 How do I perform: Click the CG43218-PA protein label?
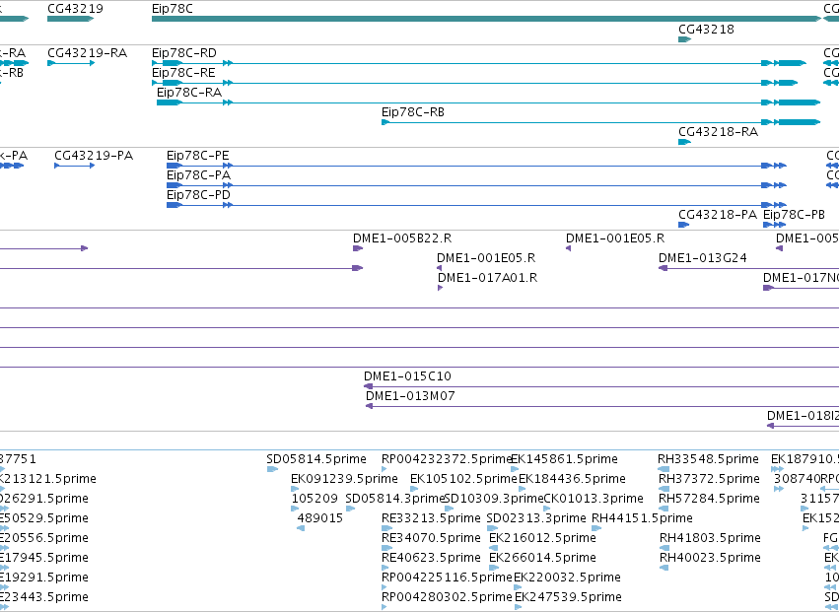pos(718,215)
